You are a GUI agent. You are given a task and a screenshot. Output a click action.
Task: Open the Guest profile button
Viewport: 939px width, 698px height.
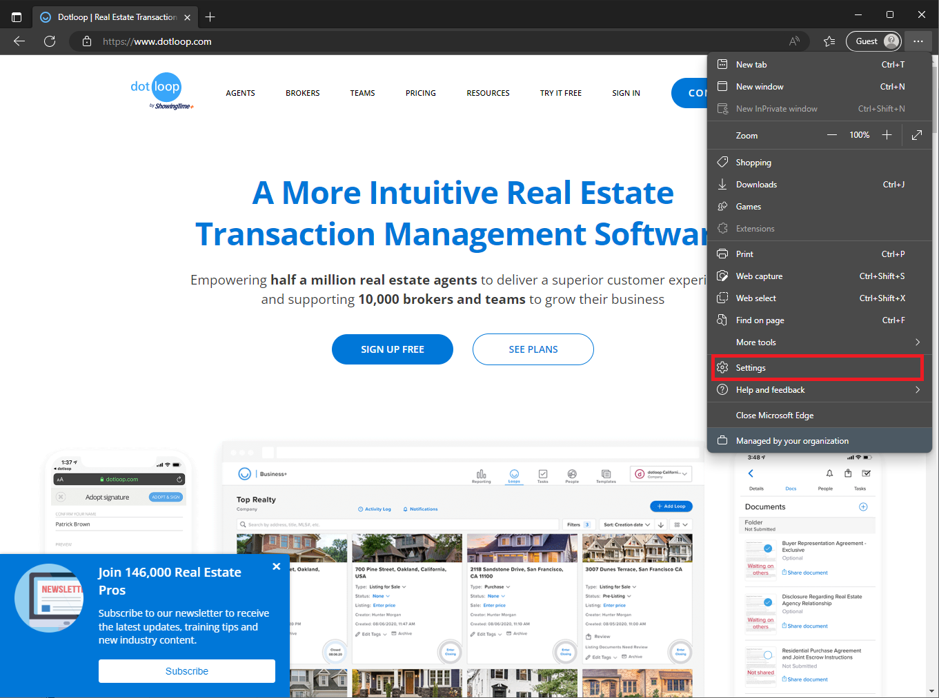873,41
